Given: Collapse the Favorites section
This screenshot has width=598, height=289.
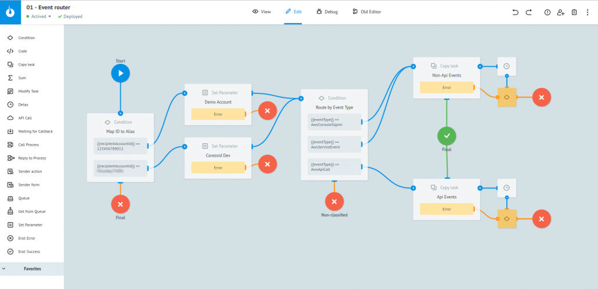Looking at the screenshot, I should (x=5, y=269).
